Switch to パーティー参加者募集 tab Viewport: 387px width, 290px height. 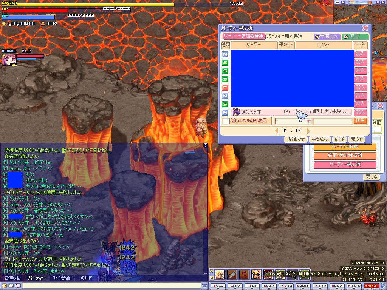point(243,36)
